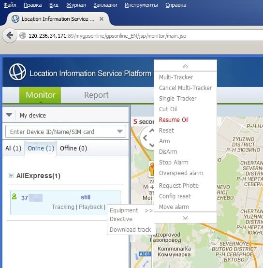Select the Location Information Service browser tab
The height and width of the screenshot is (268, 263).
(58, 19)
